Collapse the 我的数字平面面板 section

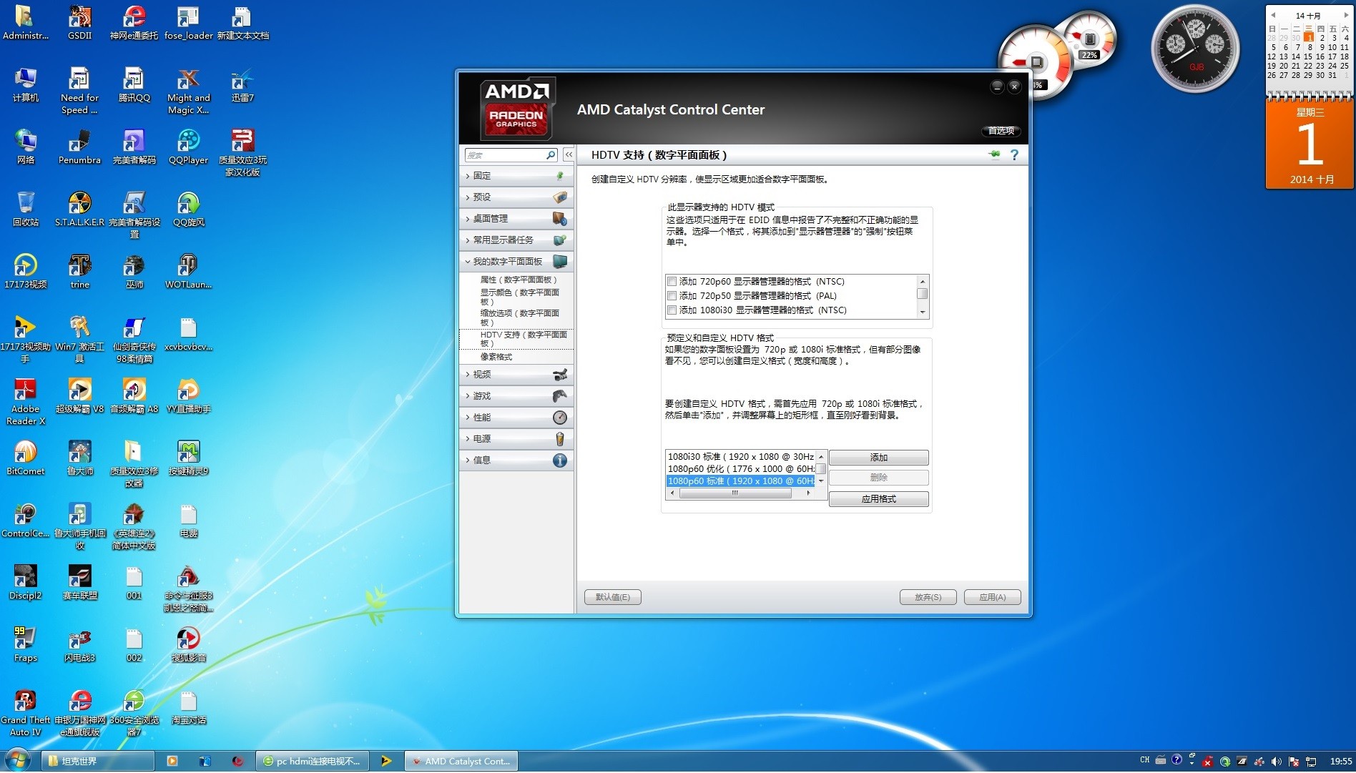tap(516, 262)
